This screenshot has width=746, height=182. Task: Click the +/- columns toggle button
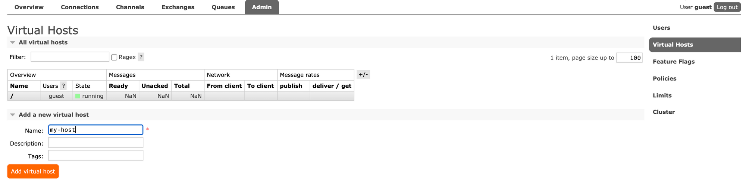[363, 75]
